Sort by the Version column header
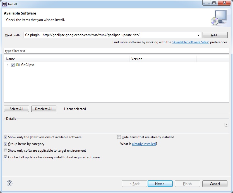Viewport: 233px width, 193px height. 163,59
